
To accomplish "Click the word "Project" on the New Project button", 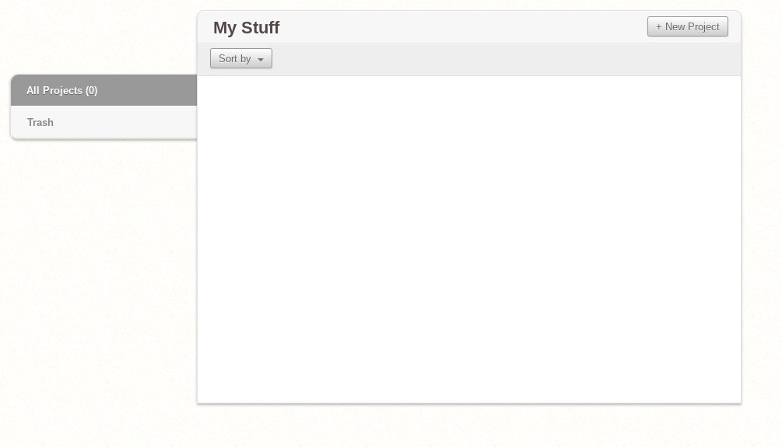I will click(x=704, y=26).
